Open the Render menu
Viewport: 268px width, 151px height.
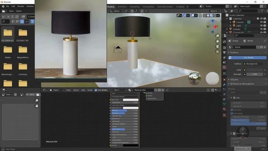(21, 6)
